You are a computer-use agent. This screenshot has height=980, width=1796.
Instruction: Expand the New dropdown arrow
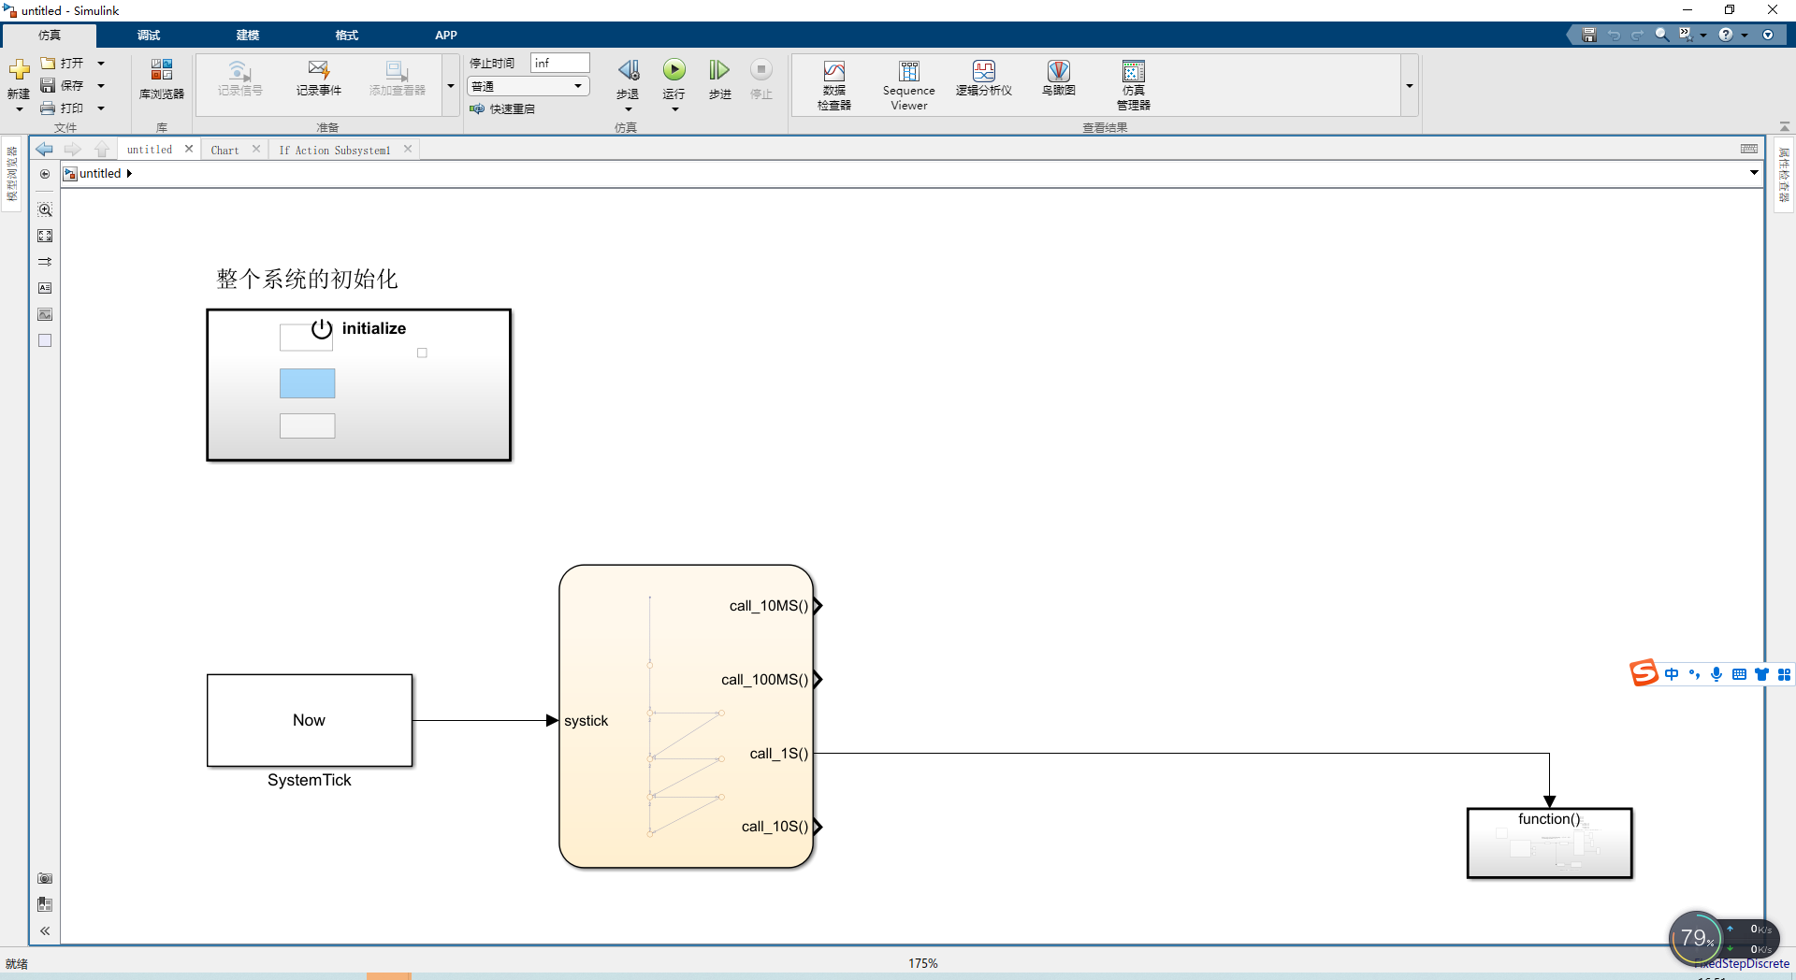(x=19, y=109)
